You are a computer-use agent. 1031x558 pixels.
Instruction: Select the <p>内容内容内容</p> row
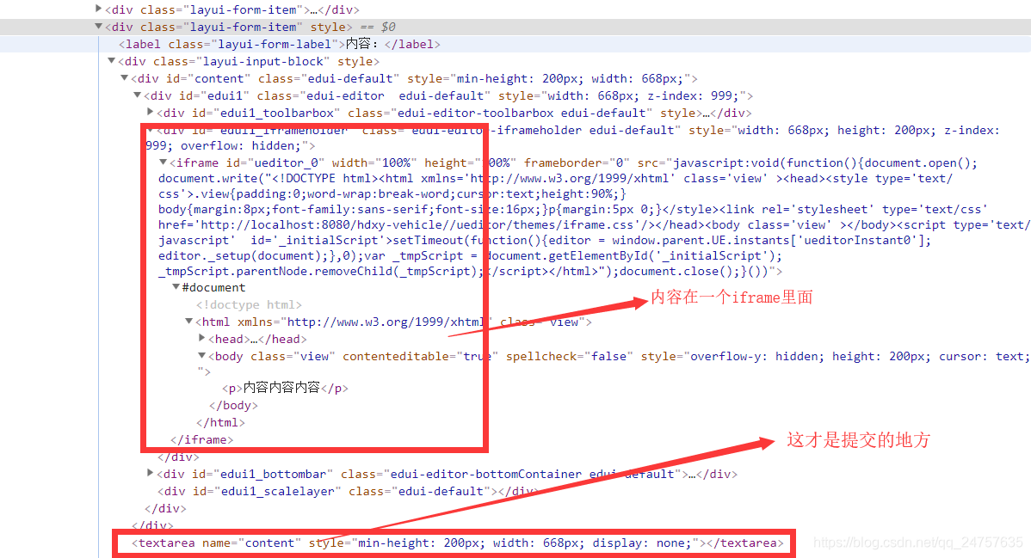[285, 388]
